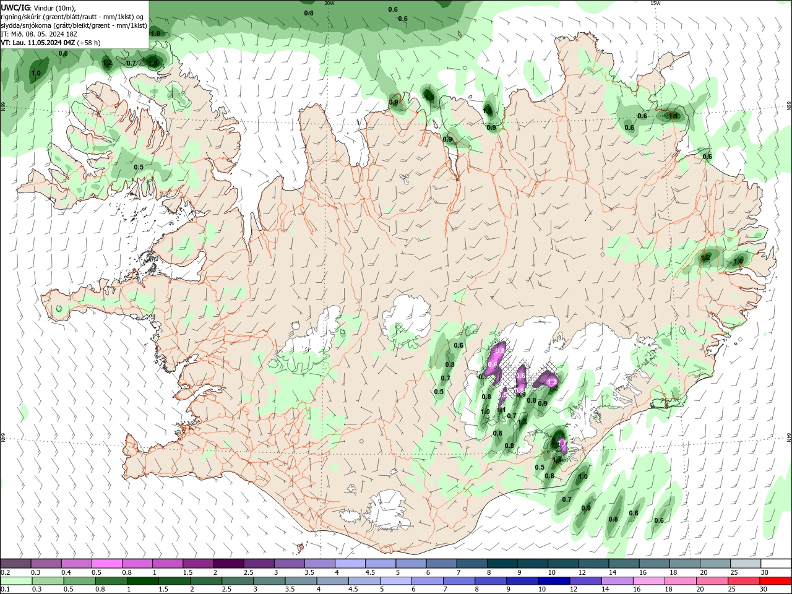This screenshot has height=594, width=792.
Task: Click the '0.2' label in upper legend row
Action: pyautogui.click(x=6, y=572)
